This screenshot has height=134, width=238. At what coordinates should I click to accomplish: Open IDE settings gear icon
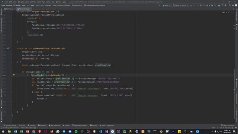click(233, 5)
